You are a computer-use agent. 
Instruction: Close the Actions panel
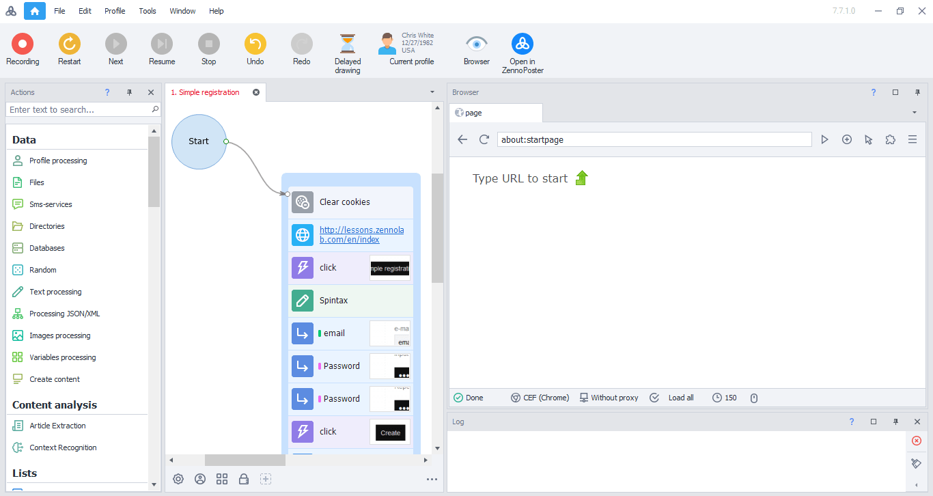(151, 92)
